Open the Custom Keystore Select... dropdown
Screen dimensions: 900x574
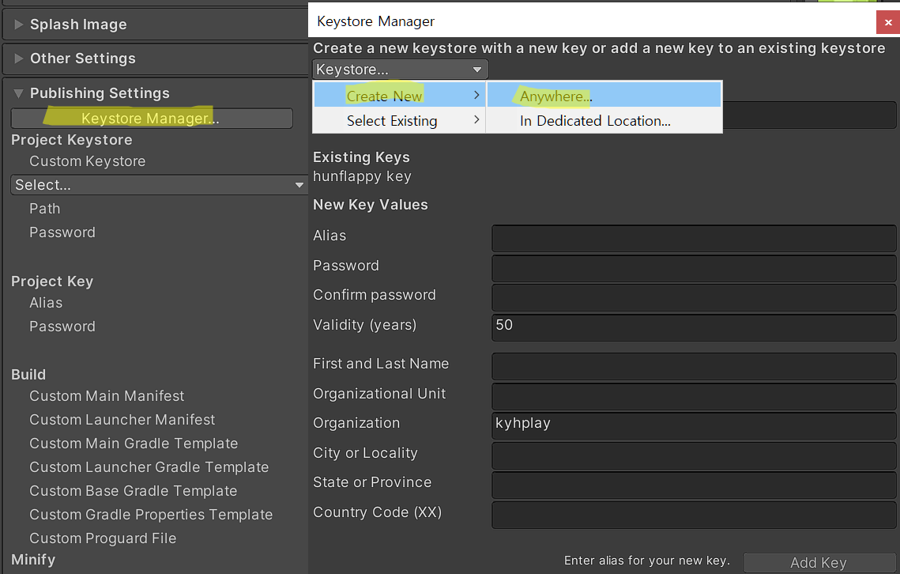tap(159, 185)
